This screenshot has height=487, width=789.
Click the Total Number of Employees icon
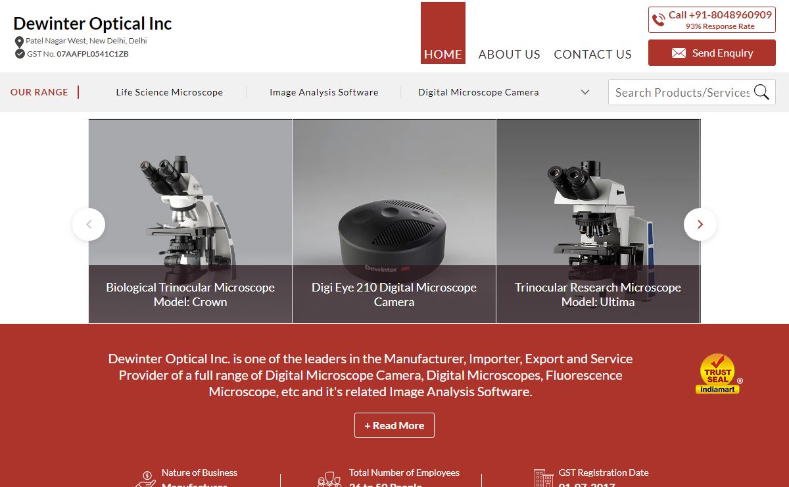point(329,478)
